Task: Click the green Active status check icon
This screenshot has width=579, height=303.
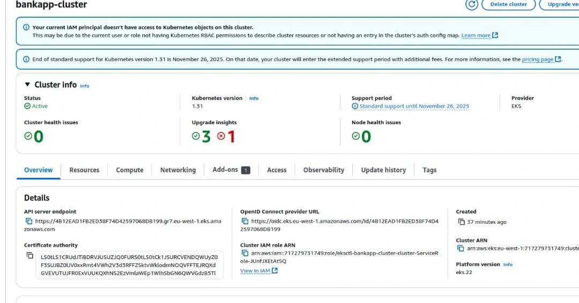Action: pos(27,106)
